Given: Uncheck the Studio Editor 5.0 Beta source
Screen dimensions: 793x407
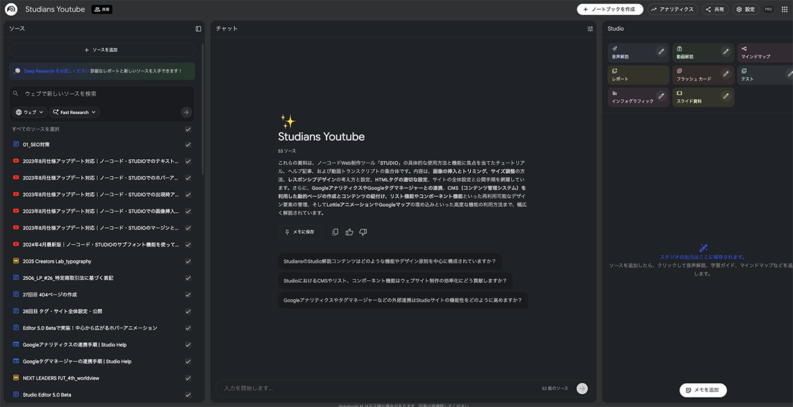Looking at the screenshot, I should point(188,394).
